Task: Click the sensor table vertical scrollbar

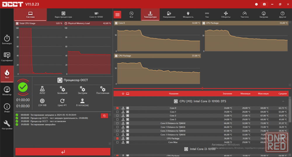Action: (x=290, y=117)
